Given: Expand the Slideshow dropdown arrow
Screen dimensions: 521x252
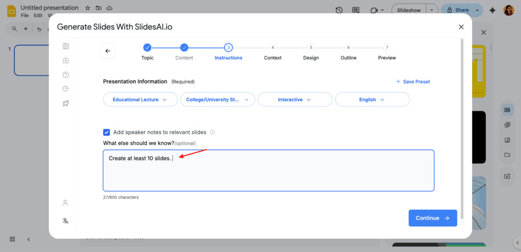Looking at the screenshot, I should pyautogui.click(x=431, y=10).
